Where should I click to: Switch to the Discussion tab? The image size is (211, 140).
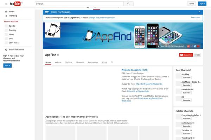pyautogui.click(x=93, y=62)
